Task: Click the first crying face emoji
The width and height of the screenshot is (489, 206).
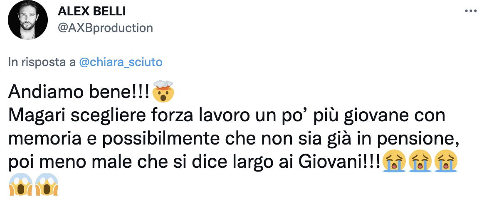Action: pyautogui.click(x=394, y=162)
